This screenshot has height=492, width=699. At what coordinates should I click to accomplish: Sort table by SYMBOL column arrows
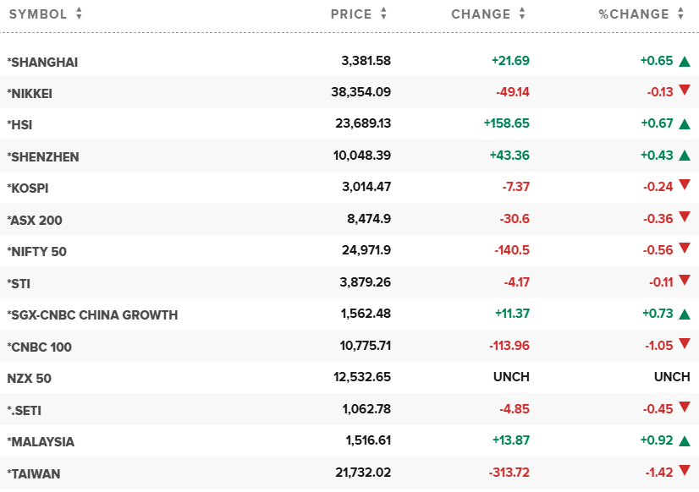click(79, 14)
